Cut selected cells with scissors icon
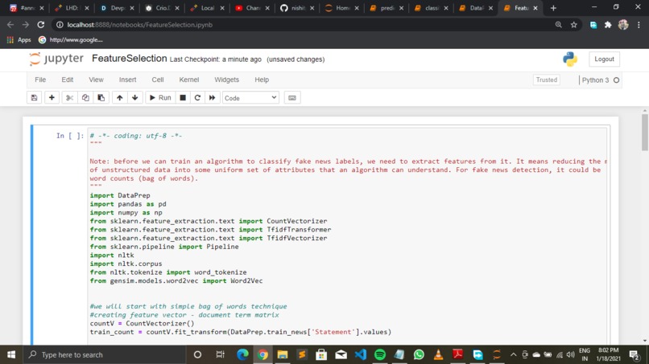Screen dimensions: 649x364 coord(69,98)
